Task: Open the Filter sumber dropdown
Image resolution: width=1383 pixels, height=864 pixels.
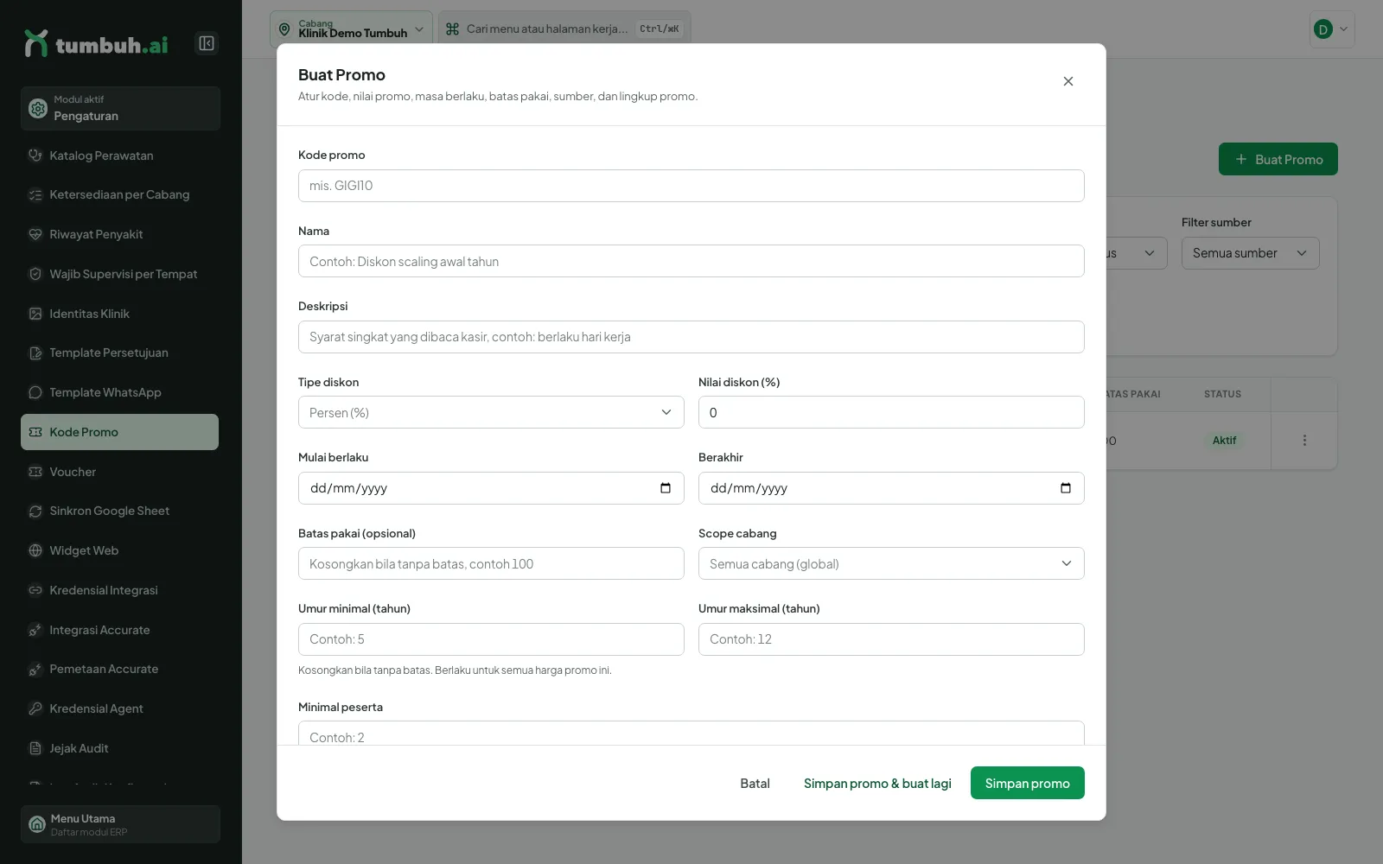Action: (x=1250, y=253)
